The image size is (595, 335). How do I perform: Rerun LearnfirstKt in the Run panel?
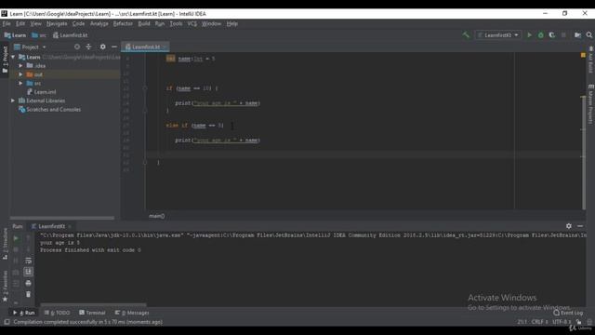tap(16, 238)
